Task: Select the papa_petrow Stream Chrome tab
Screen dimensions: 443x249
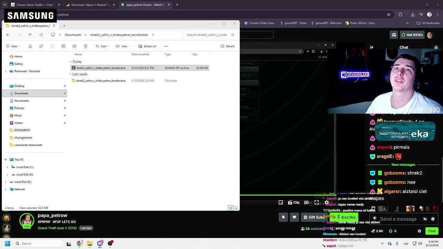Action: click(146, 5)
